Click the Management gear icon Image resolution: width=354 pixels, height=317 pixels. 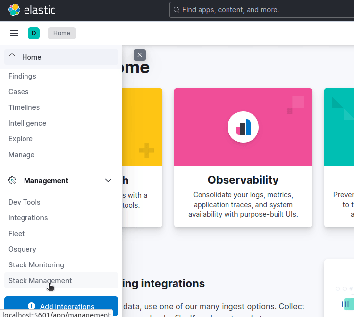click(12, 180)
